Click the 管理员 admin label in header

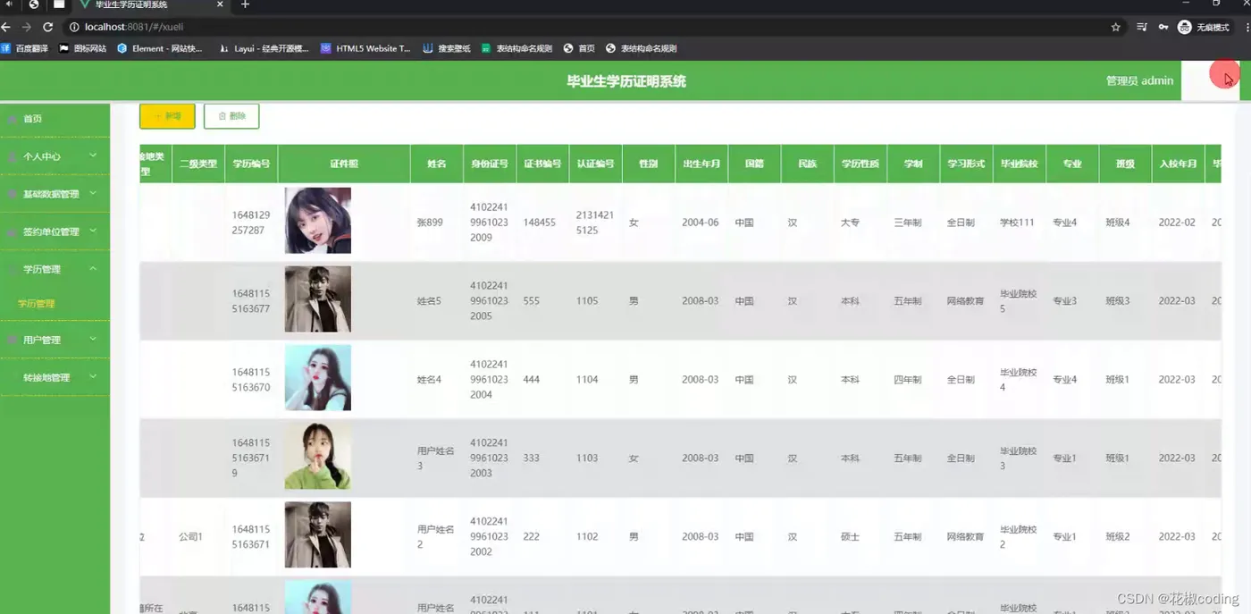[x=1139, y=80]
